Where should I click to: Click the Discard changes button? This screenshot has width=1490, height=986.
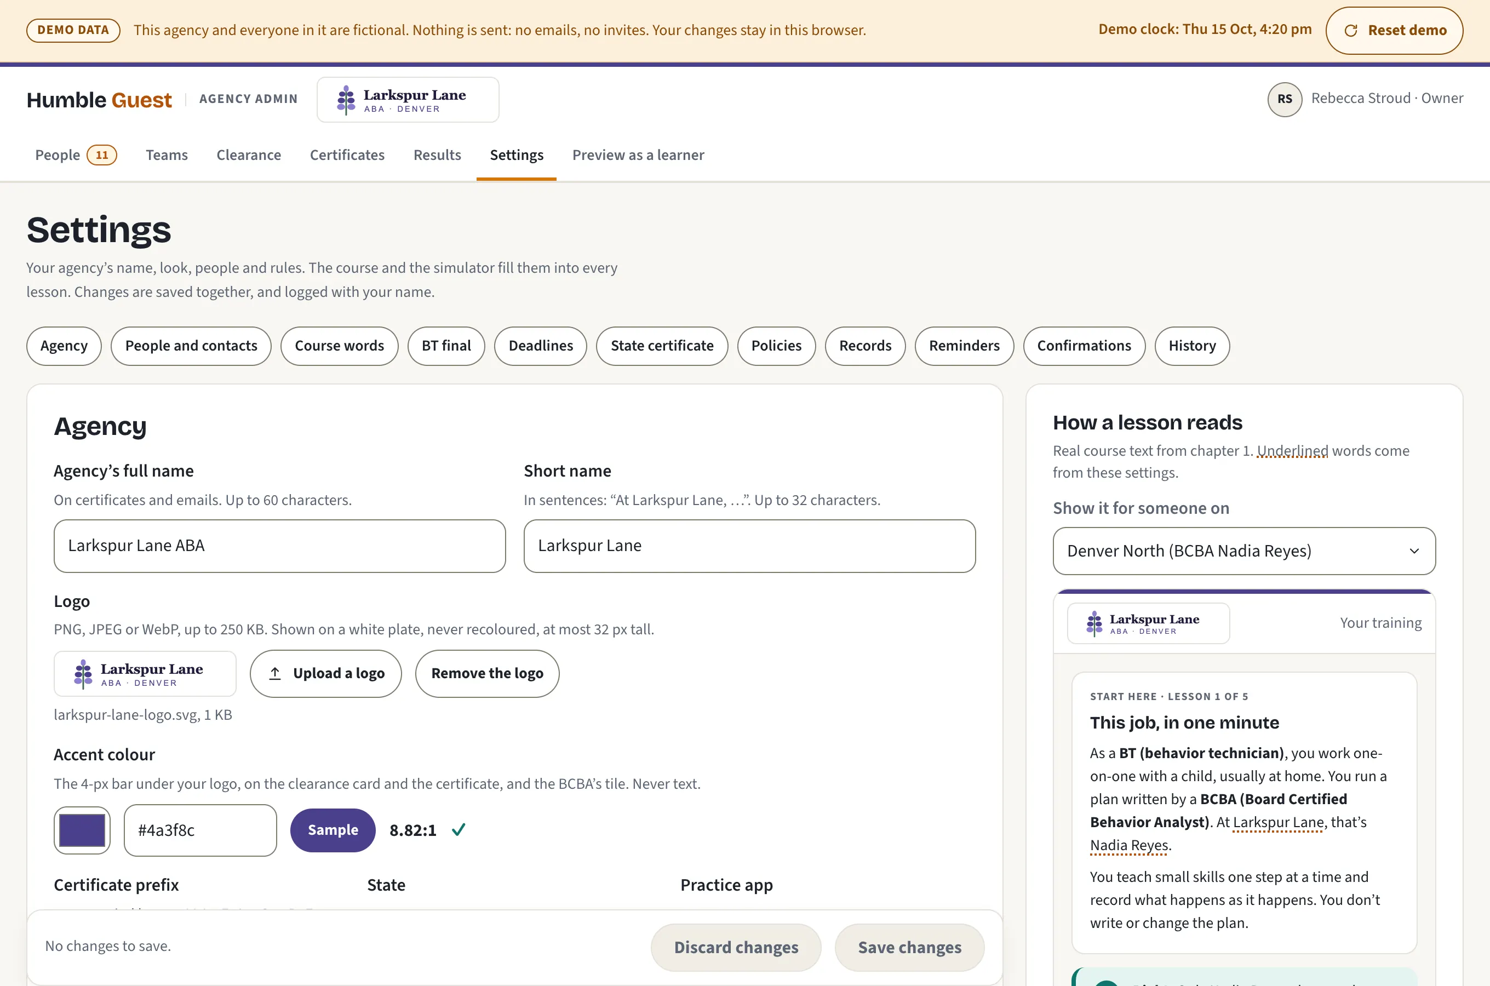[736, 947]
